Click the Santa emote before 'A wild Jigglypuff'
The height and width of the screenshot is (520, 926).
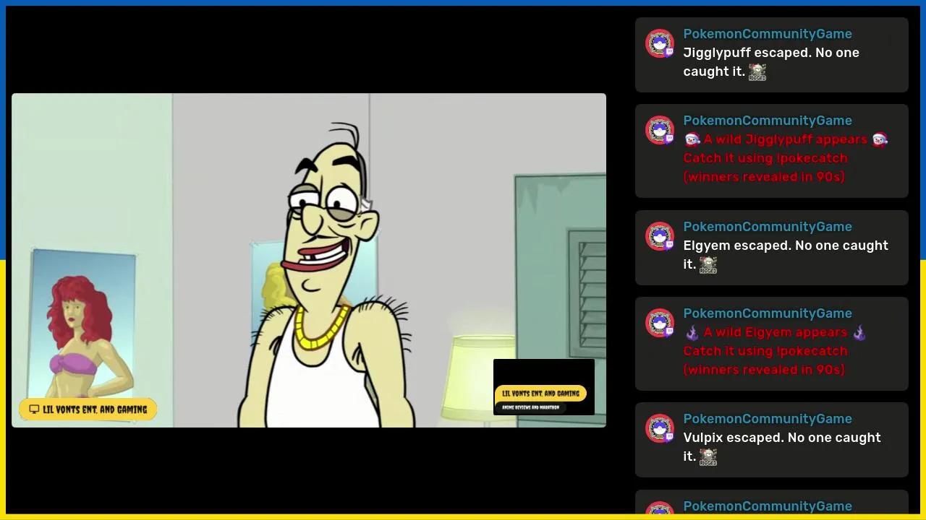pyautogui.click(x=692, y=139)
